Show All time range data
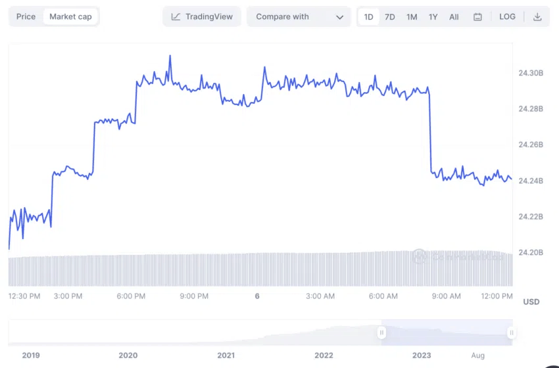The width and height of the screenshot is (559, 368). click(x=454, y=16)
